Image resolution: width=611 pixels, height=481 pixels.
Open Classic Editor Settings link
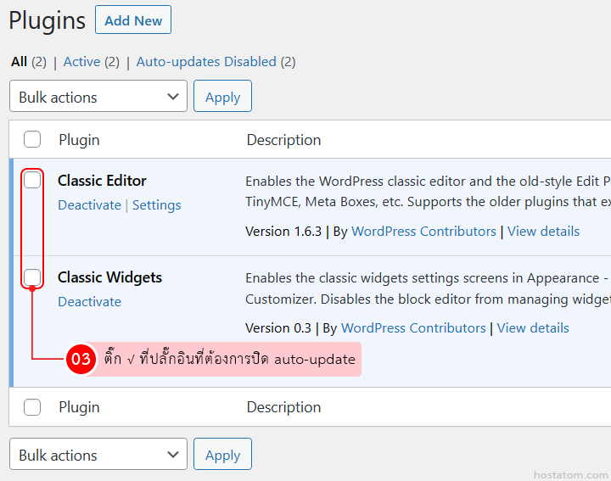[x=156, y=205]
